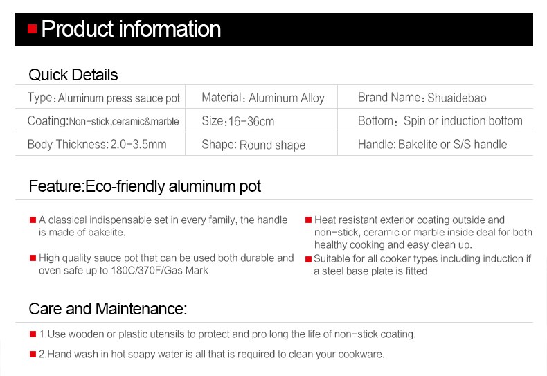Click the Shape: Round shape cell
The image size is (547, 376).
click(261, 144)
